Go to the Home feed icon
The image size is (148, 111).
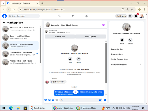click(x=59, y=16)
